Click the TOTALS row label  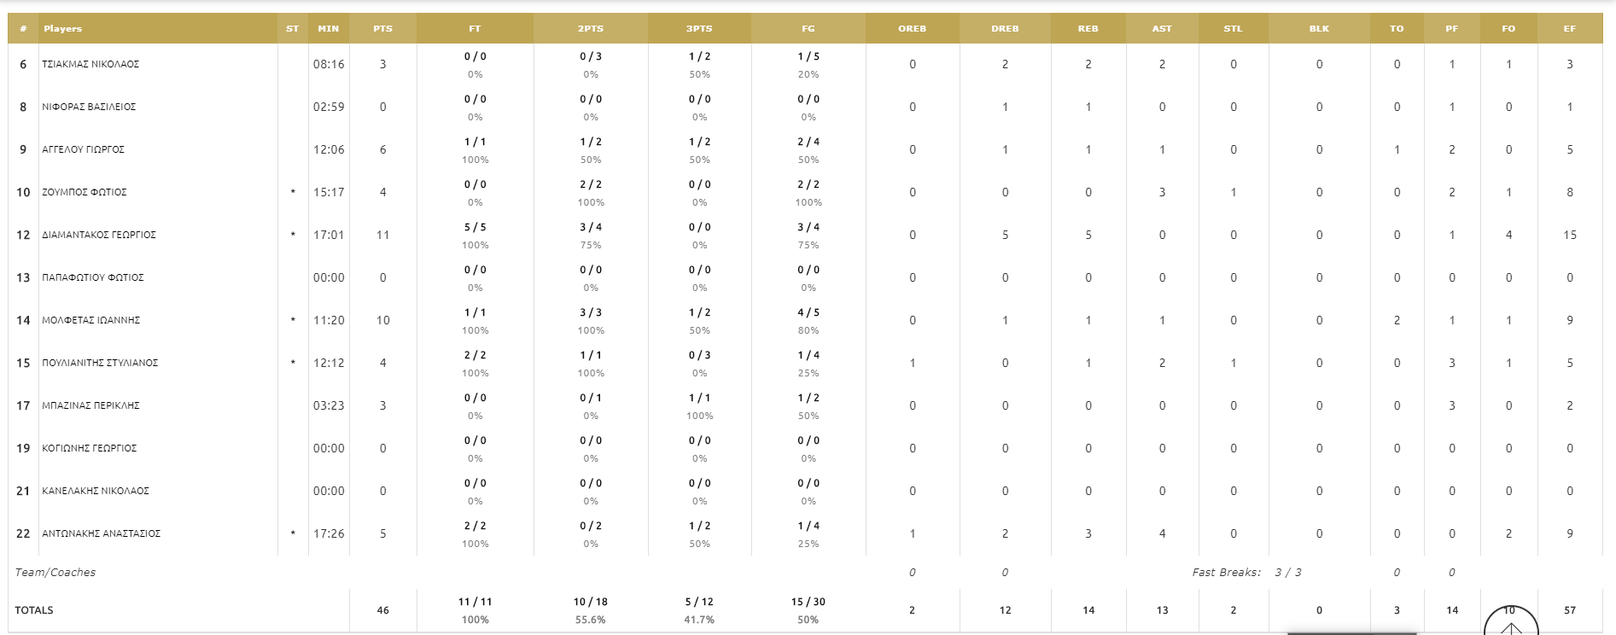click(x=34, y=610)
